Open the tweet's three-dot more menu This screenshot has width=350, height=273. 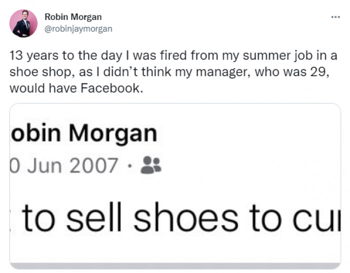tap(335, 16)
